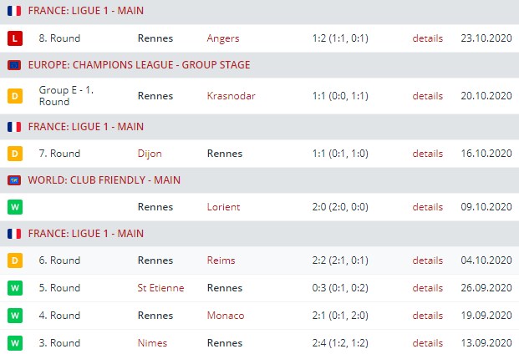
Task: Click the red L badge for Rennes–Angers
Action: 13,38
